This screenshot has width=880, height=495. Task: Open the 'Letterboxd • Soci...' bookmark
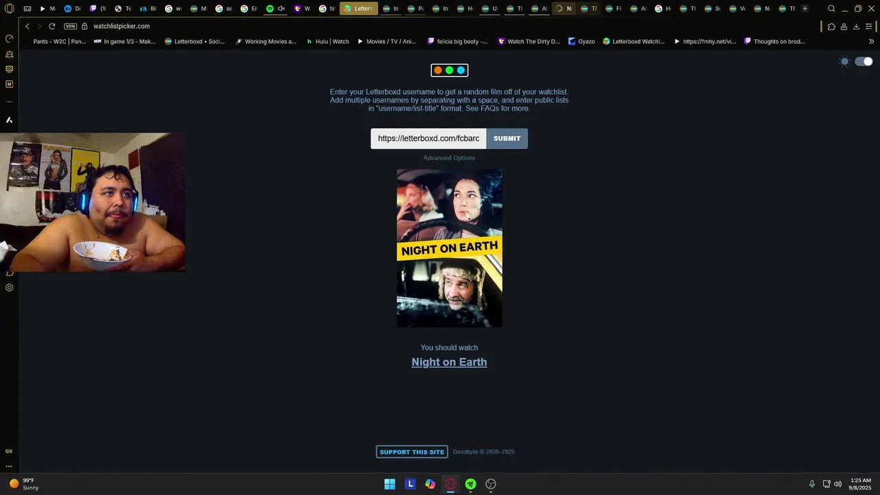point(195,41)
